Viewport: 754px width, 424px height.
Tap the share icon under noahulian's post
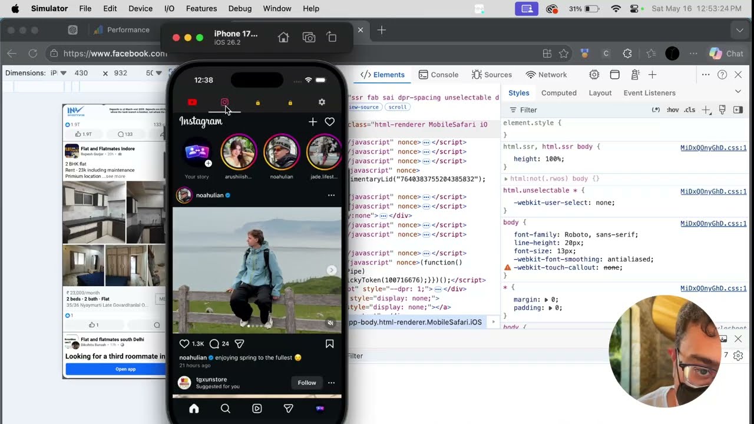239,344
